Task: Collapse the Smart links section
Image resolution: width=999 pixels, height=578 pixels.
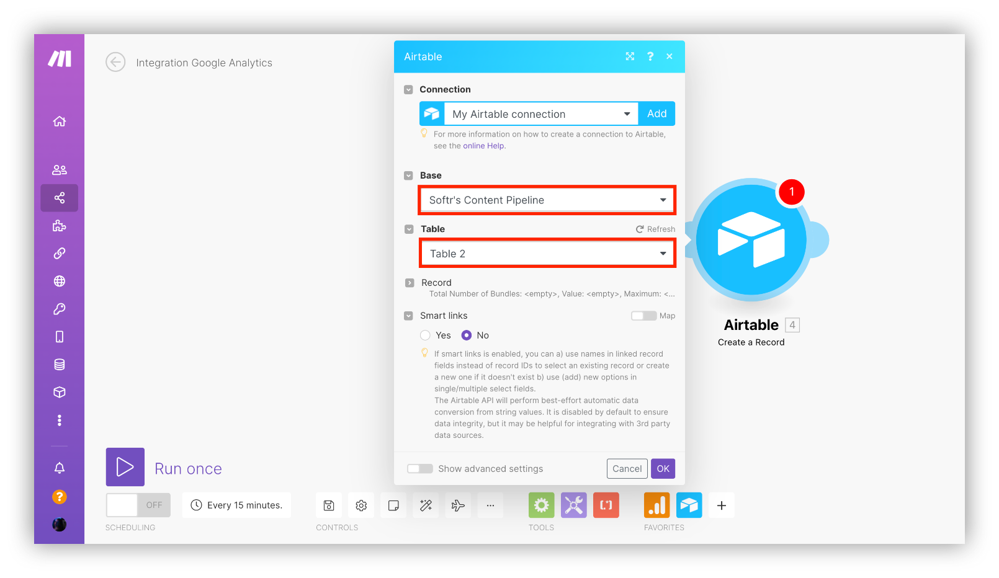Action: [x=408, y=316]
